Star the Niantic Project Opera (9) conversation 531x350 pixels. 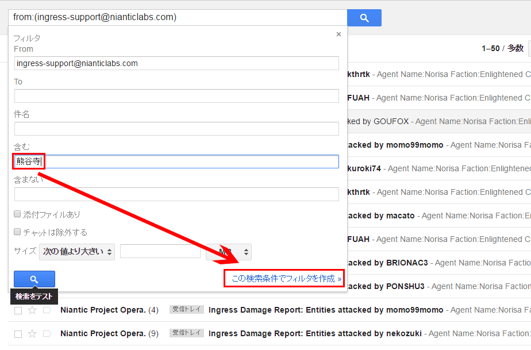(32, 334)
